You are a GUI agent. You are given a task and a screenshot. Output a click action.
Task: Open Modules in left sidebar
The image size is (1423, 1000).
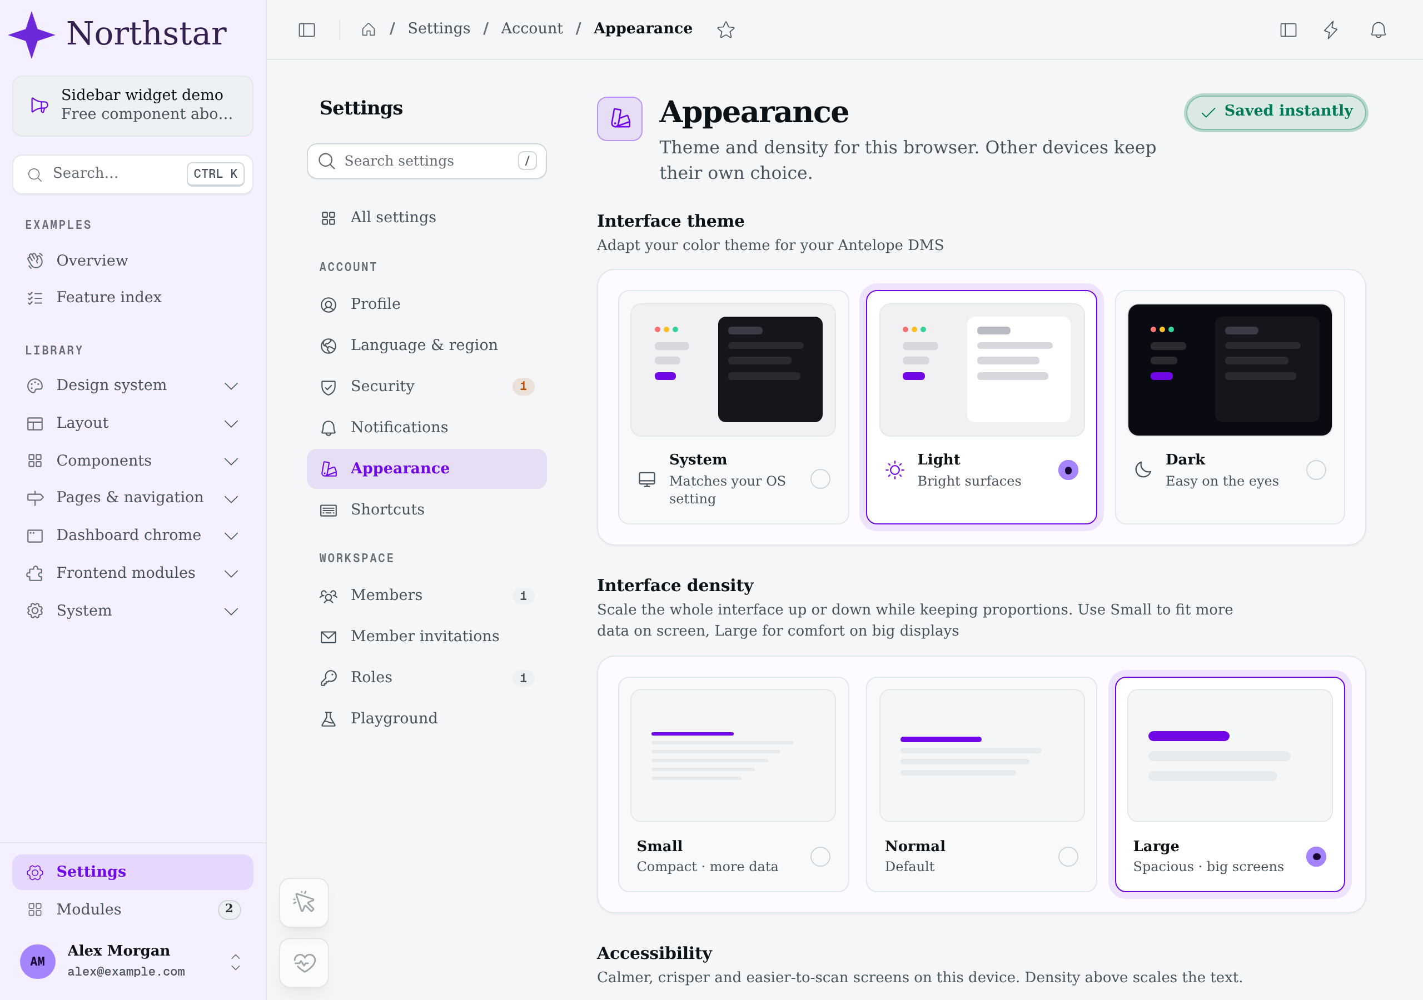(133, 909)
